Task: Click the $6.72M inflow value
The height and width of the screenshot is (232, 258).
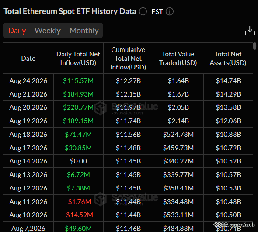Action: 78,175
